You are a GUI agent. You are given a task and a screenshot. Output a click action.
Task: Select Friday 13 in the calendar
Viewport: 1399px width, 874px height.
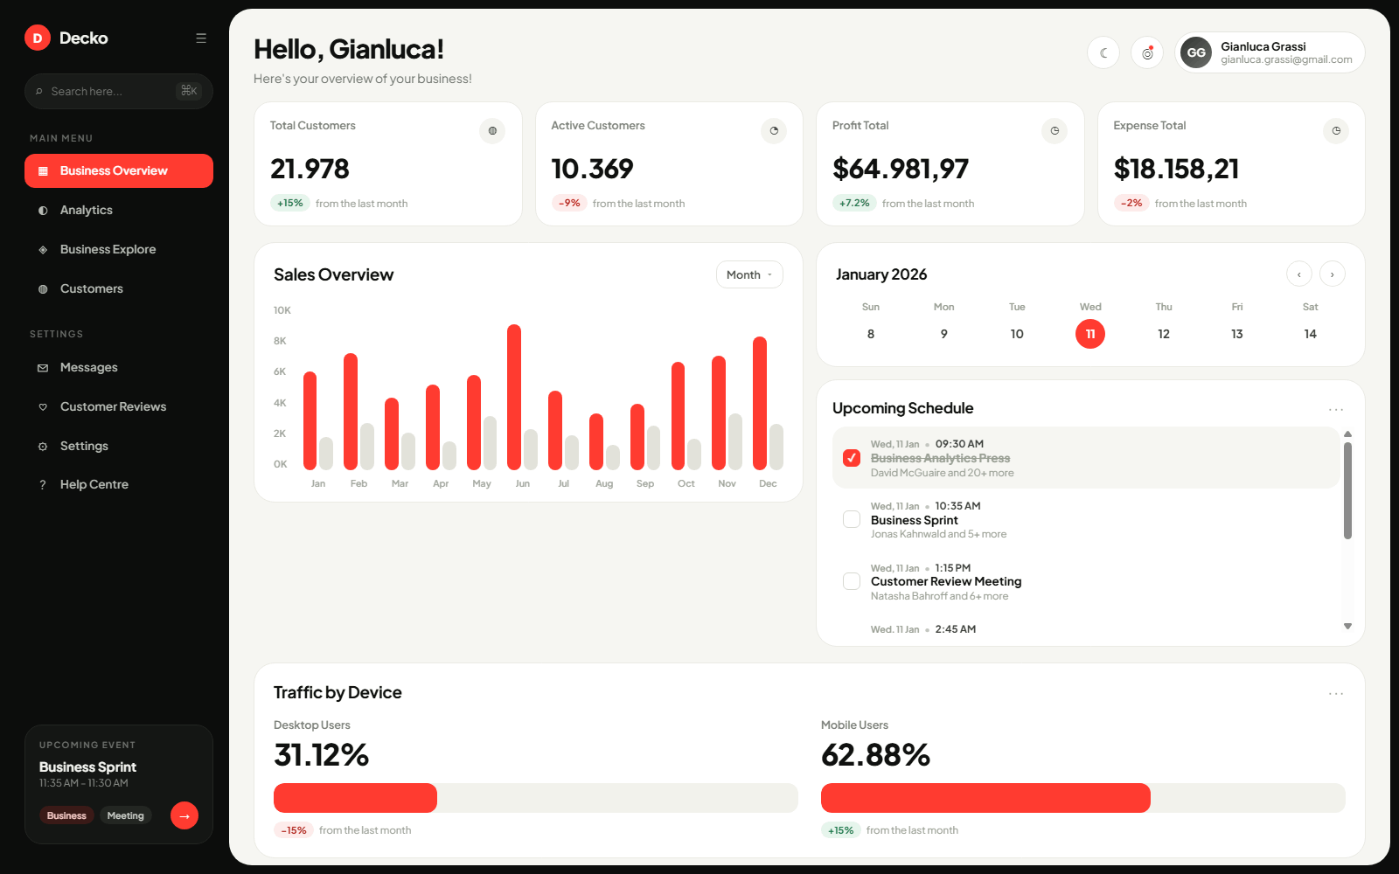click(x=1237, y=334)
